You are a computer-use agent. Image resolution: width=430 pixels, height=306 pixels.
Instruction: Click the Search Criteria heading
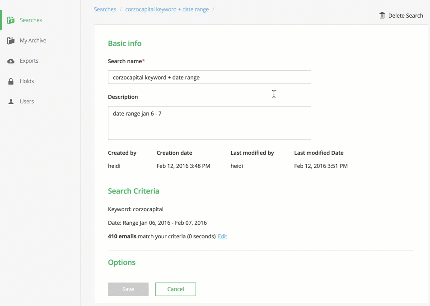134,191
